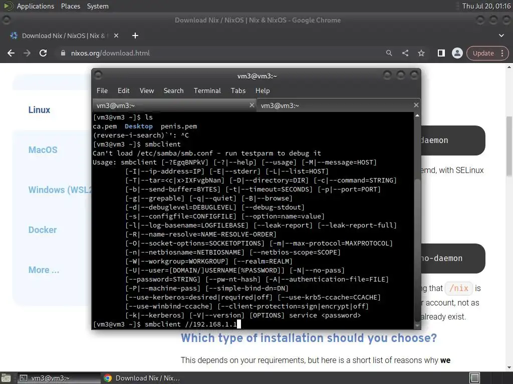The height and width of the screenshot is (384, 513).
Task: Click the Applications menu logo icon
Action: pyautogui.click(x=8, y=6)
